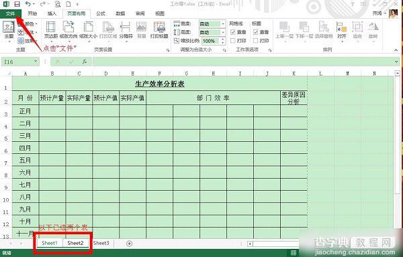This screenshot has width=403, height=257.
Task: Click the 组合 group objects icon
Action: [x=357, y=31]
